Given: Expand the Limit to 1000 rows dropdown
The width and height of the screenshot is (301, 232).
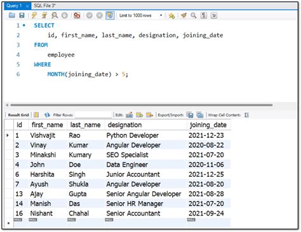Looking at the screenshot, I should pyautogui.click(x=161, y=15).
